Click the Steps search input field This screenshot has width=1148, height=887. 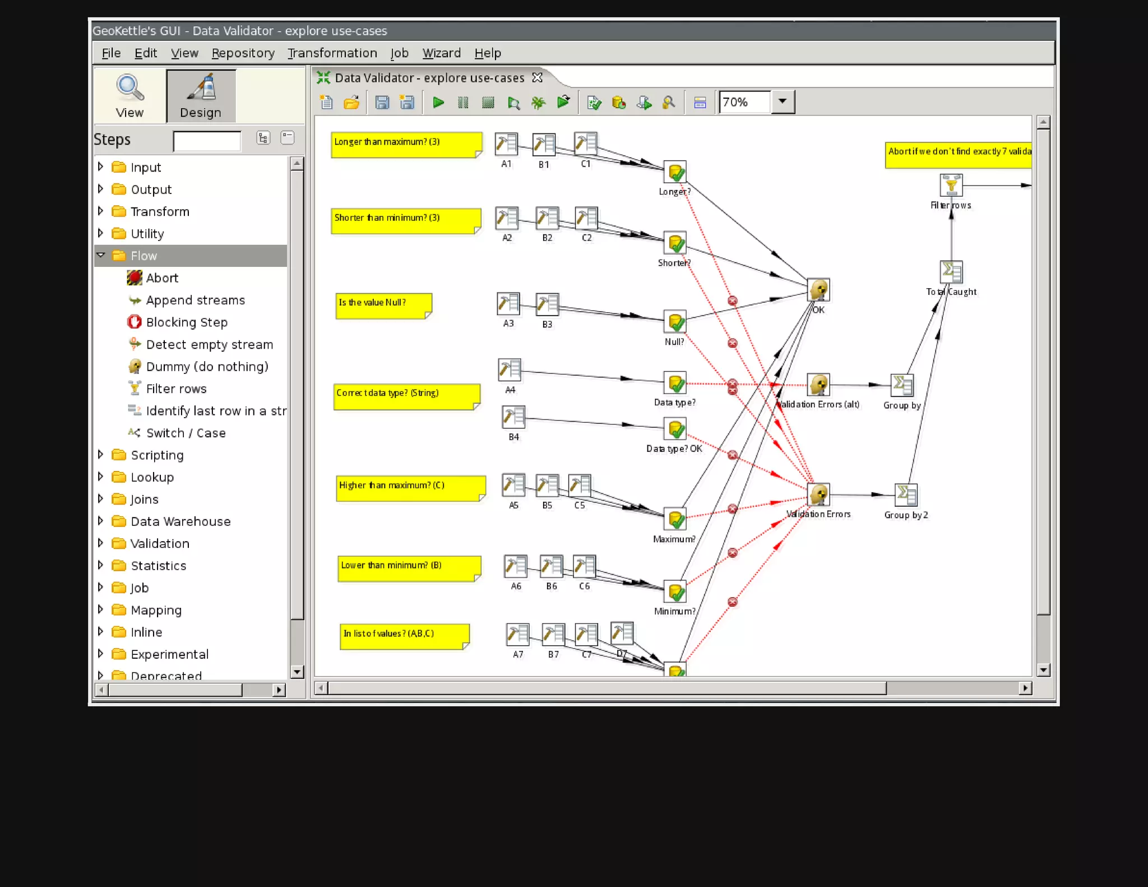coord(207,141)
